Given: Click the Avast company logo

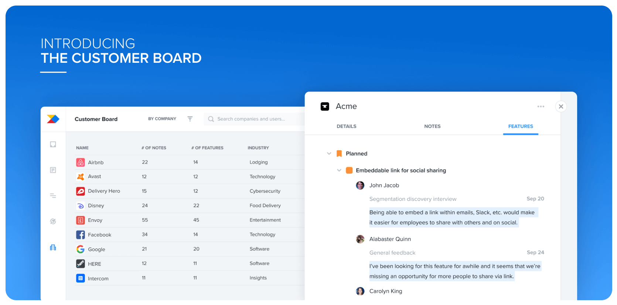Looking at the screenshot, I should click(81, 177).
